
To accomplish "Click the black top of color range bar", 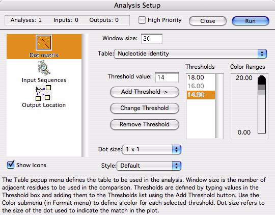I will (x=262, y=80).
